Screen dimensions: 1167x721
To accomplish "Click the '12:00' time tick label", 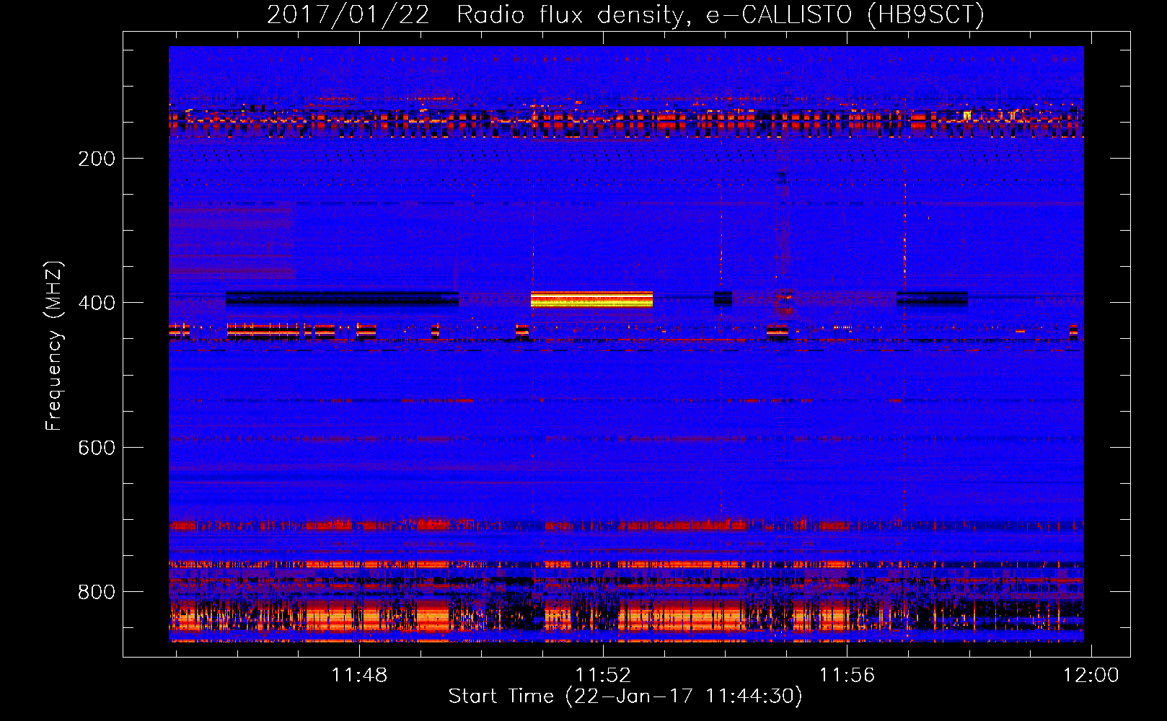I will click(x=1091, y=675).
